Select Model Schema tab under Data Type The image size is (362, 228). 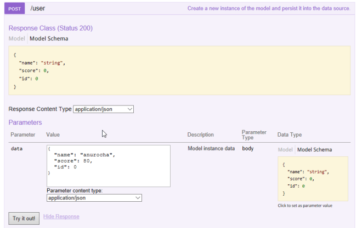(314, 150)
